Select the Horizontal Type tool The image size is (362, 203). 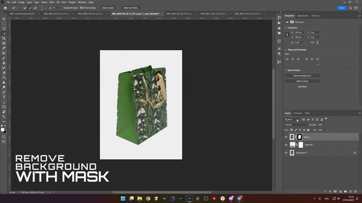4,97
